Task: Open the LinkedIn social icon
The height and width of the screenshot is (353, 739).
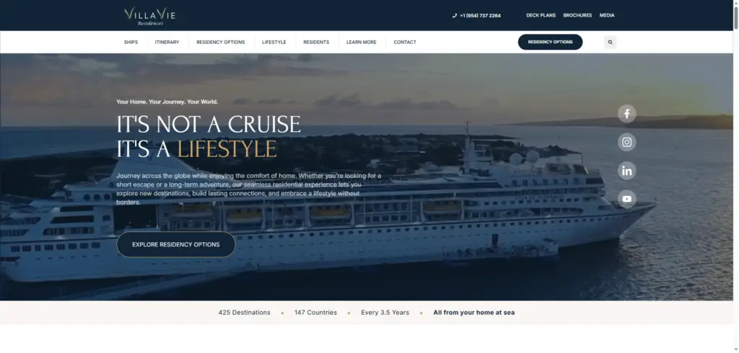Action: point(627,171)
